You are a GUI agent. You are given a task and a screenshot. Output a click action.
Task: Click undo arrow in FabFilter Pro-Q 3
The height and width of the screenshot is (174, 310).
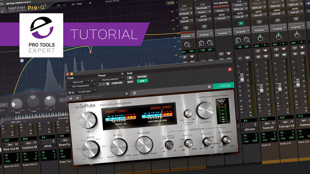[x=58, y=5]
